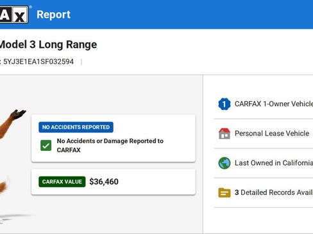This screenshot has width=313, height=234.
Task: Open 3 Detailed Records Available link
Action: click(x=274, y=192)
